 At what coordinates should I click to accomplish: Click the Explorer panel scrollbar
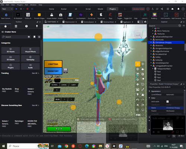pyautogui.click(x=185, y=47)
